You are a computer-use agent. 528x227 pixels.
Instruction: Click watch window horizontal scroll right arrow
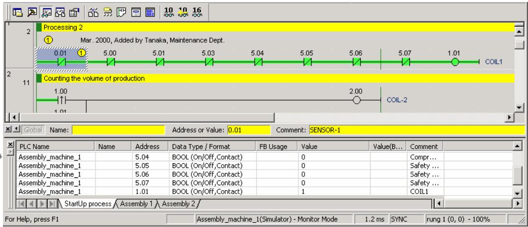(517, 203)
